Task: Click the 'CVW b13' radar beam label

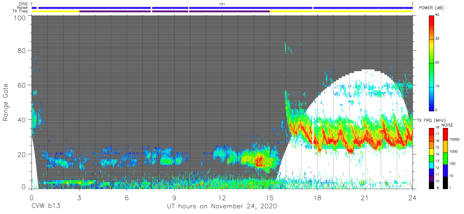Action: click(x=46, y=206)
